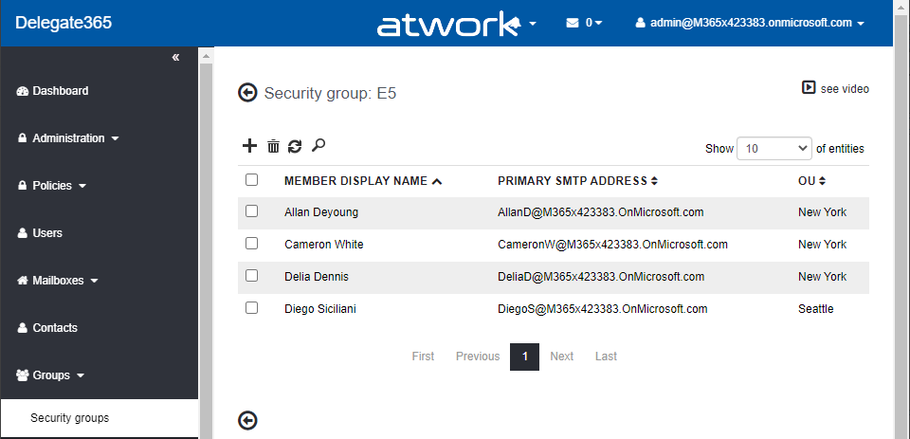Expand the Administration sidebar menu
Screen dimensions: 910x439
(68, 138)
